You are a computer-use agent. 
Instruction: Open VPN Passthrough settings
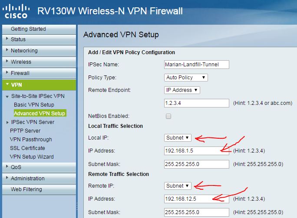31,140
